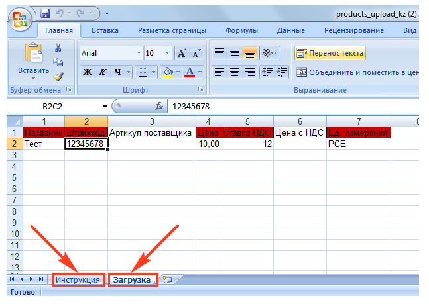The image size is (429, 304).
Task: Select the cell containing Тест
Action: tap(43, 144)
